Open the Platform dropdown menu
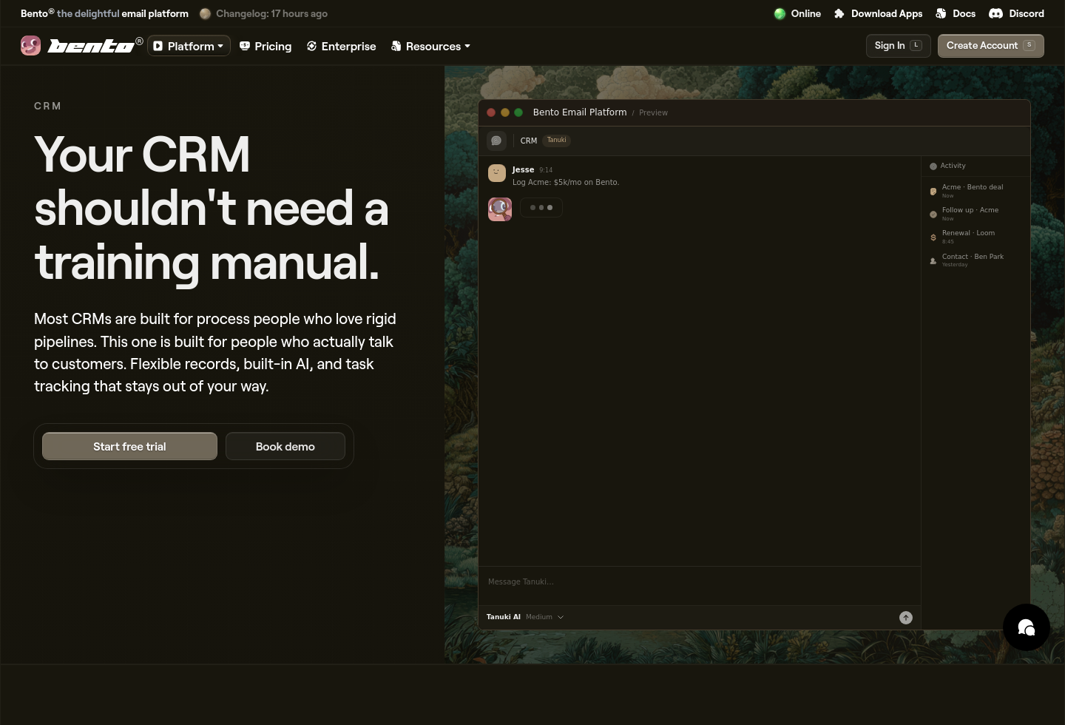1065x725 pixels. 189,46
